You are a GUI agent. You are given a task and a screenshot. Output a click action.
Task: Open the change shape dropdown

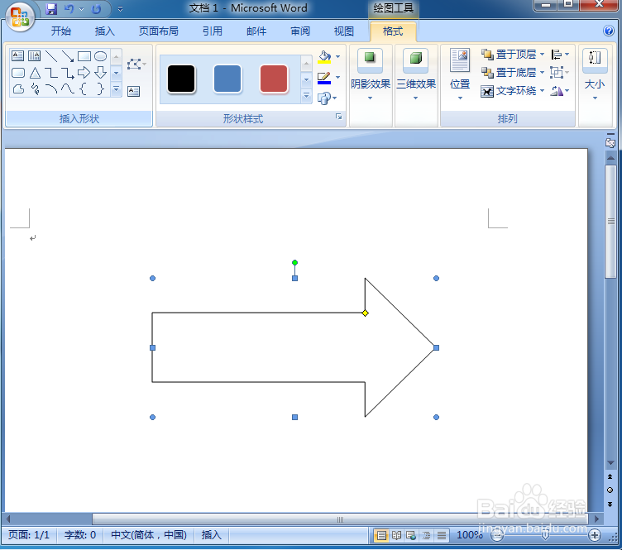(328, 98)
